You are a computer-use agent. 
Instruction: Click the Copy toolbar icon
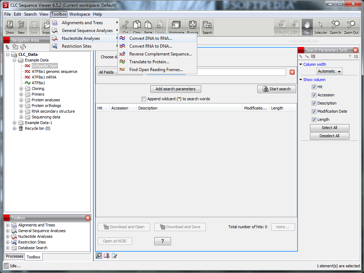click(x=137, y=27)
